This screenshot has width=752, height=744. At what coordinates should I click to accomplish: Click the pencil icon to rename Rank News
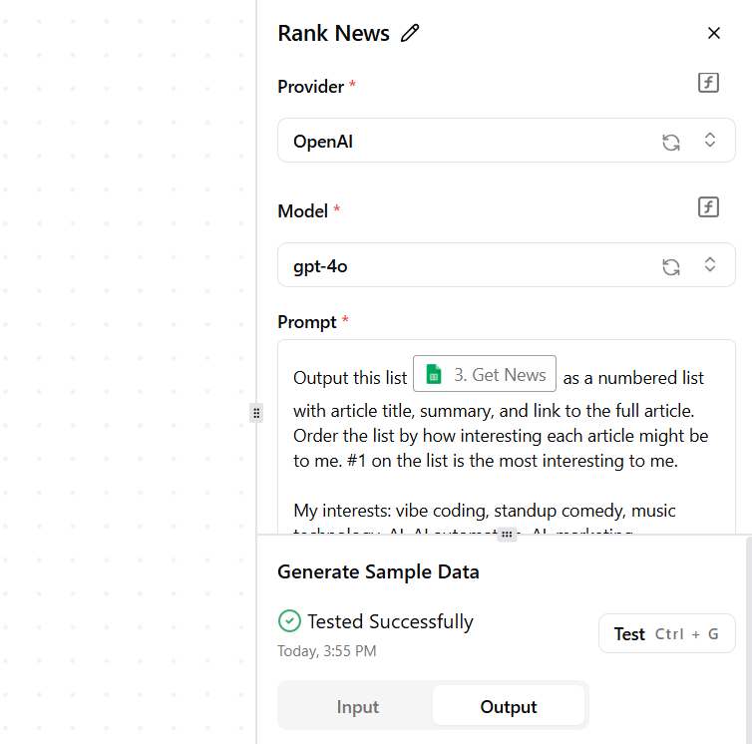[410, 33]
